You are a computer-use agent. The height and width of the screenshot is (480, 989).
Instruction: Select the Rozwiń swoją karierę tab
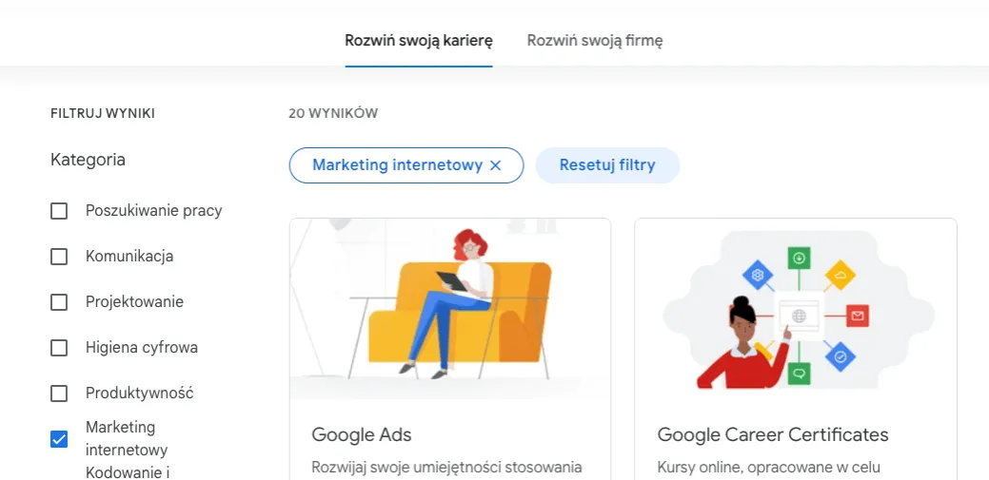point(419,41)
